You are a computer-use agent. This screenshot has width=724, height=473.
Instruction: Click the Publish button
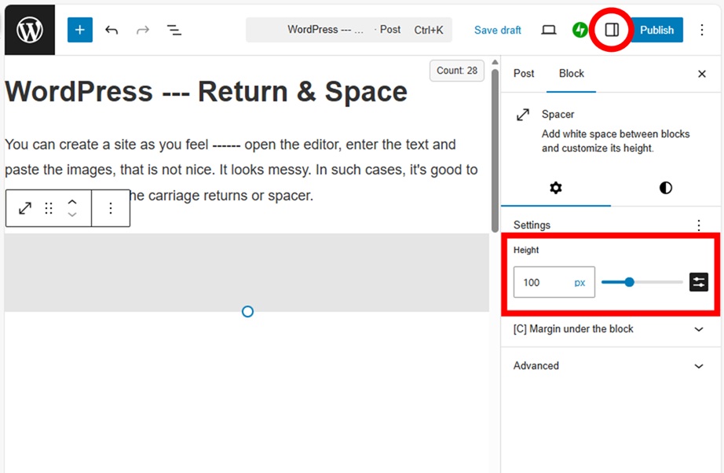coord(656,30)
